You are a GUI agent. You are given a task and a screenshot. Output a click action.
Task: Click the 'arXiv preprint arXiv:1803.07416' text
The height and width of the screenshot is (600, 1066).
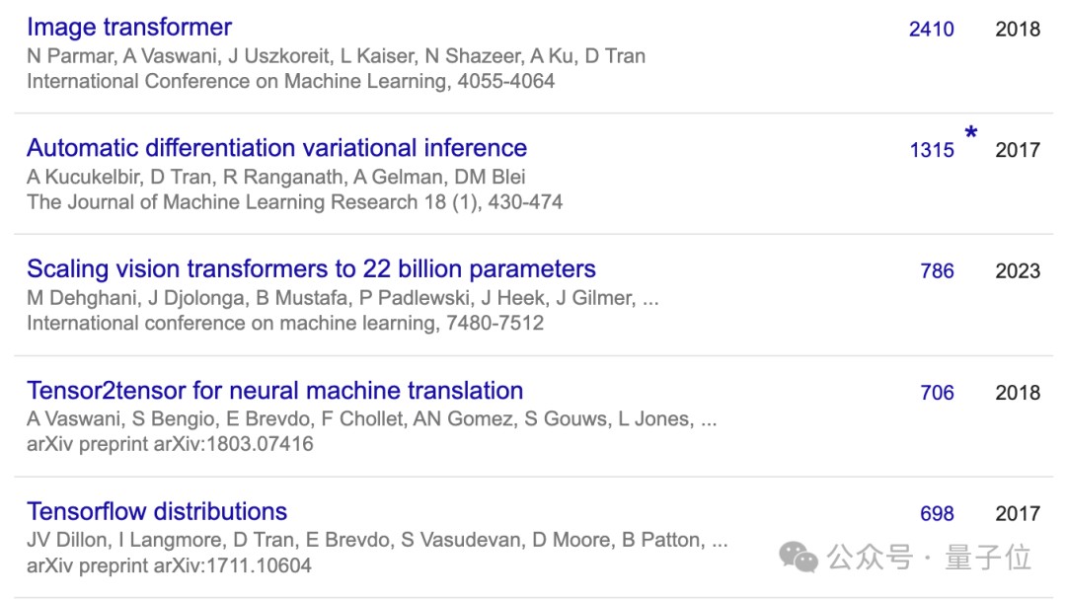(x=170, y=444)
